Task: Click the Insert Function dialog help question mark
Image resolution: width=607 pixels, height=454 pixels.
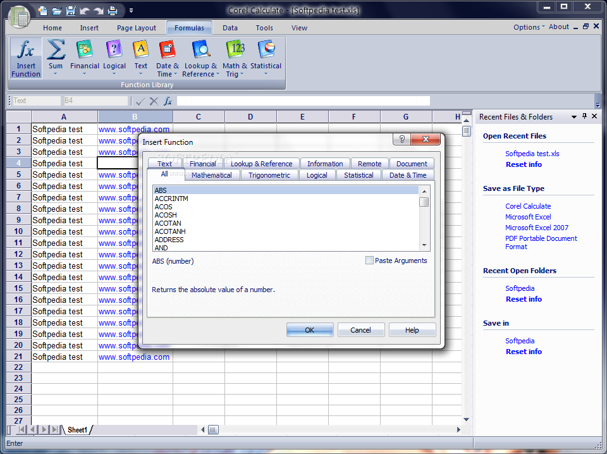Action: tap(402, 139)
